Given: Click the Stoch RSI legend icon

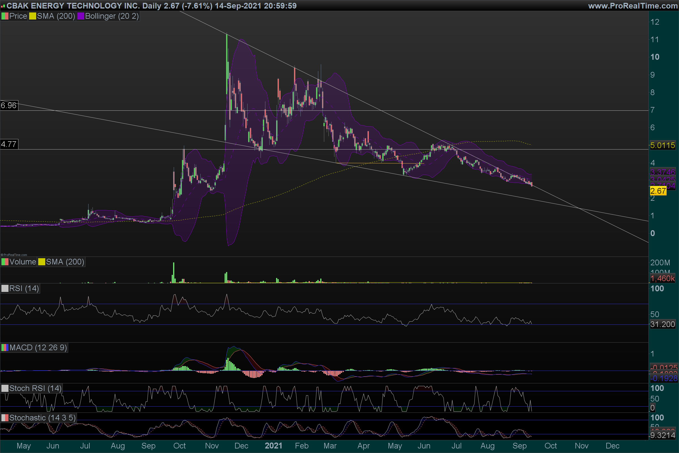Looking at the screenshot, I should 5,388.
